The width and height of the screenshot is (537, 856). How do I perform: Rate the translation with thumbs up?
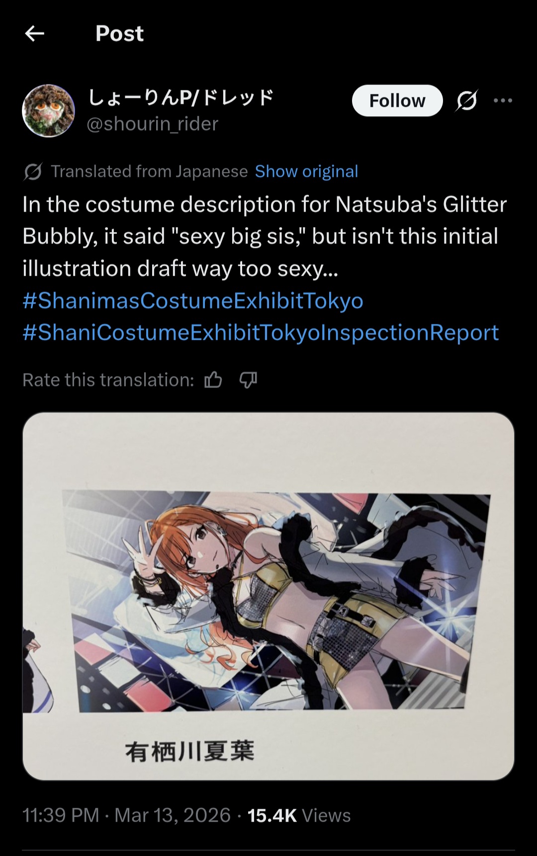tap(213, 380)
